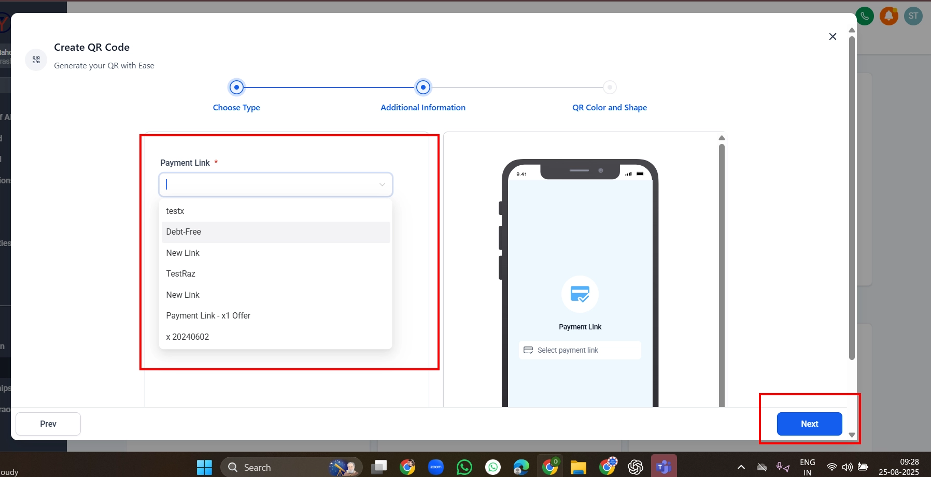Click the ST user avatar
Screen dimensions: 931x477
click(913, 16)
